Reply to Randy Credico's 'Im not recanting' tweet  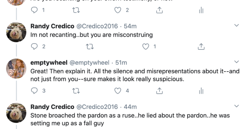coord(34,46)
